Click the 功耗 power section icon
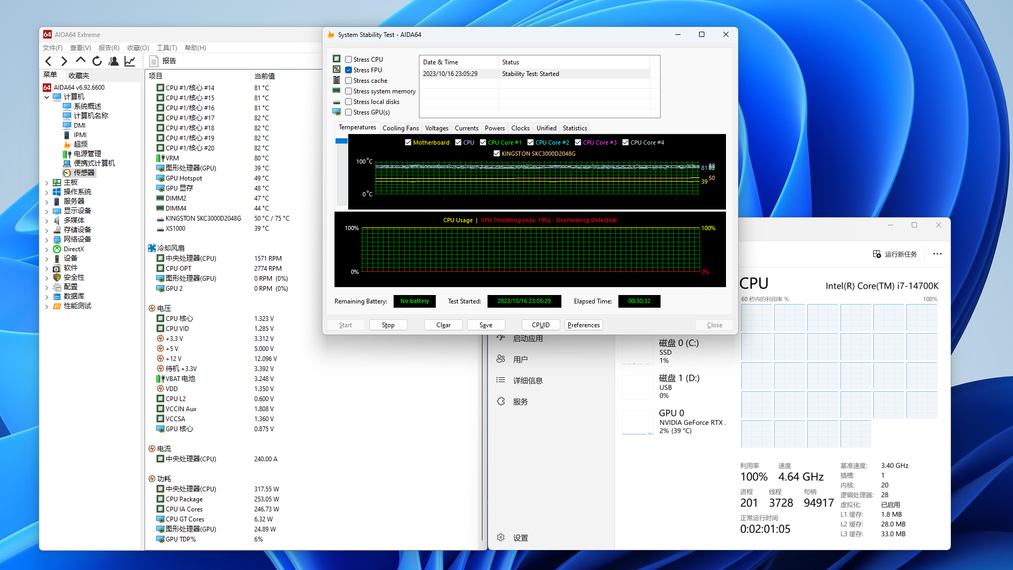Image resolution: width=1013 pixels, height=570 pixels. tap(152, 479)
